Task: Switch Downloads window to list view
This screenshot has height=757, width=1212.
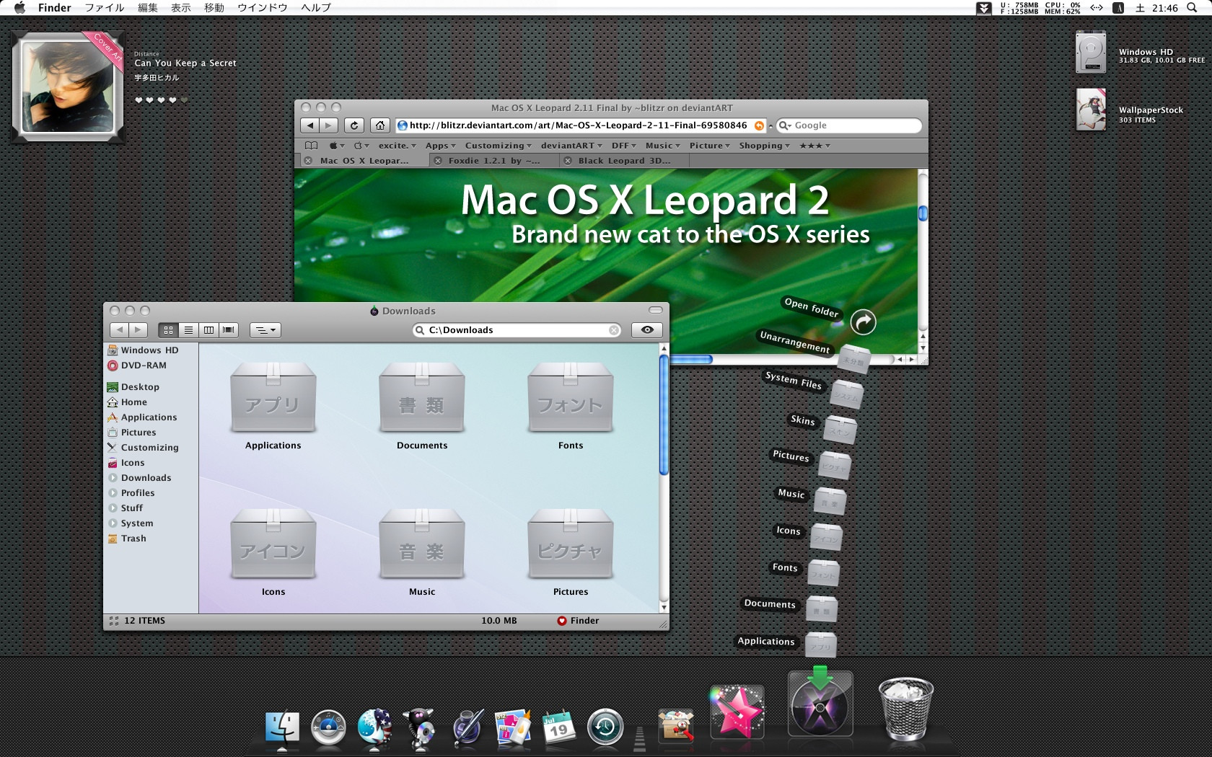Action: coord(188,330)
